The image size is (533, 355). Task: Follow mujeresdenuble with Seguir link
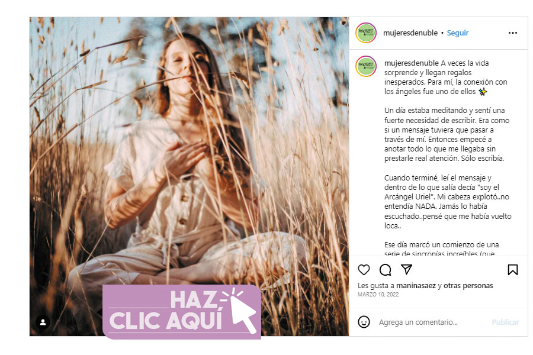click(458, 33)
